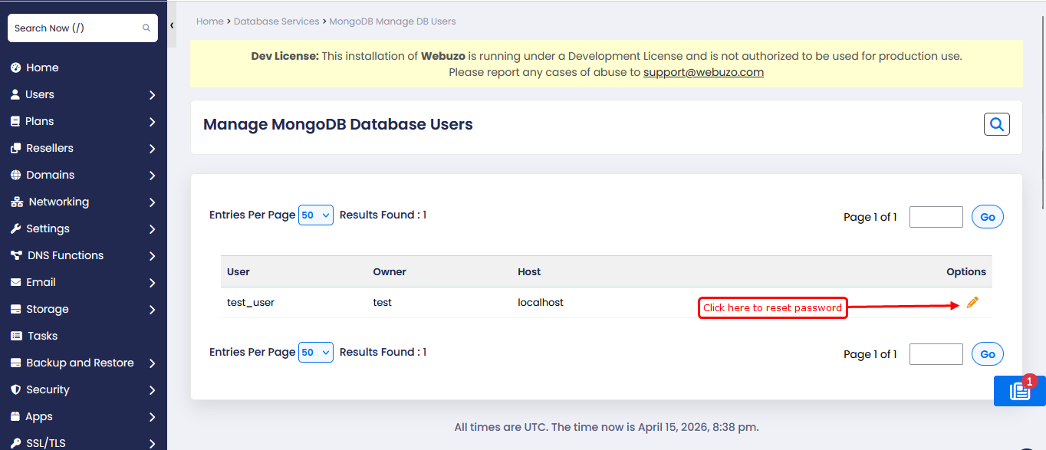Focus the top page number input field
1046x450 pixels.
936,217
